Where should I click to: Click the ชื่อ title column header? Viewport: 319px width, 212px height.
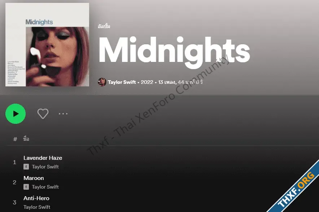[26, 139]
